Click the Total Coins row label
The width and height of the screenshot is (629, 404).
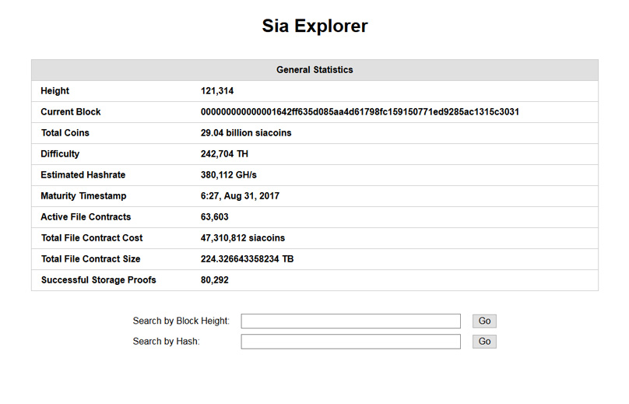[65, 133]
